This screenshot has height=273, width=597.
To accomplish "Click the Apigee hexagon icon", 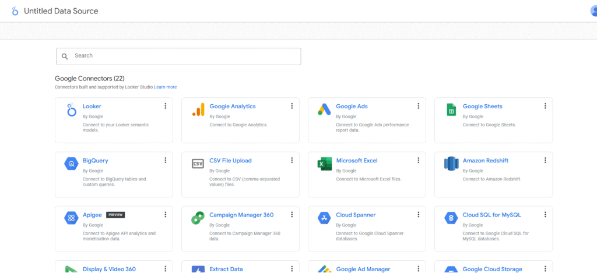I will (x=71, y=218).
